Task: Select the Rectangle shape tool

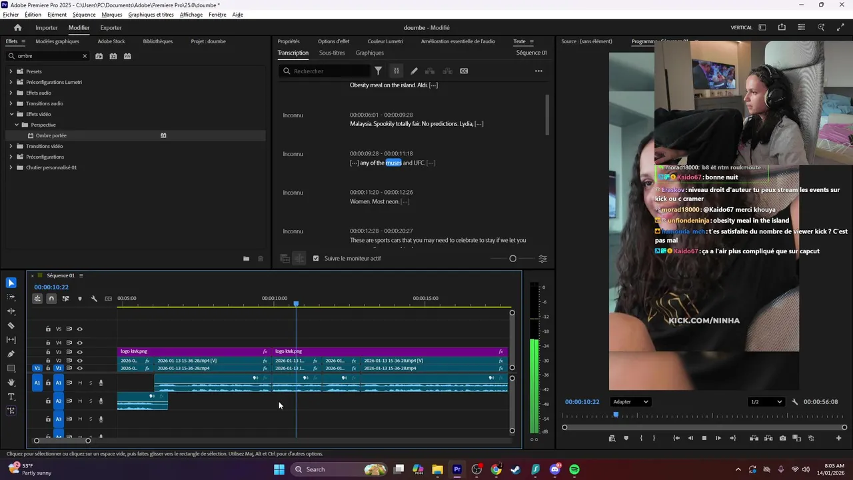Action: click(11, 369)
